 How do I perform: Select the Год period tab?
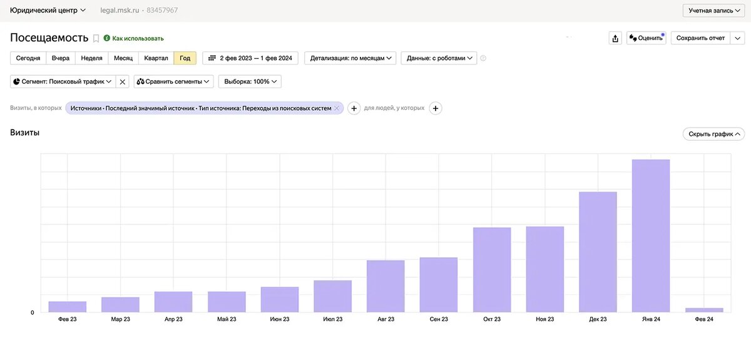[x=185, y=58]
